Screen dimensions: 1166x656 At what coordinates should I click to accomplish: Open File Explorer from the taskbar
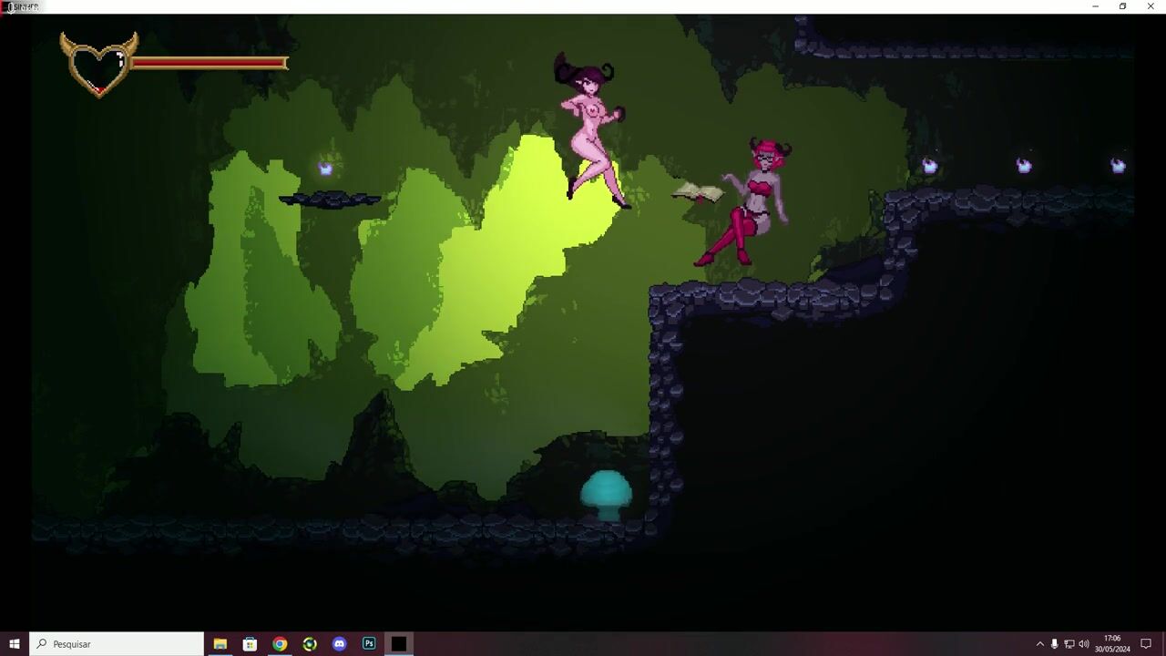[220, 643]
